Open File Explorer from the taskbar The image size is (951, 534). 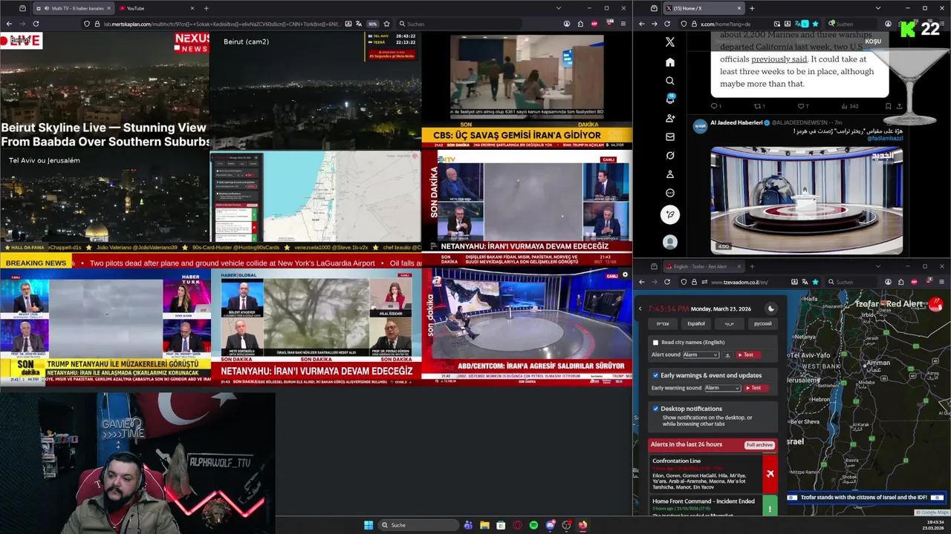[484, 525]
